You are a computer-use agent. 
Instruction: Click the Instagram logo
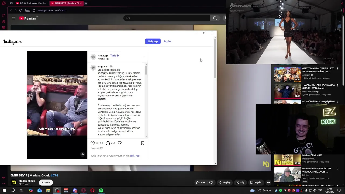click(x=12, y=41)
